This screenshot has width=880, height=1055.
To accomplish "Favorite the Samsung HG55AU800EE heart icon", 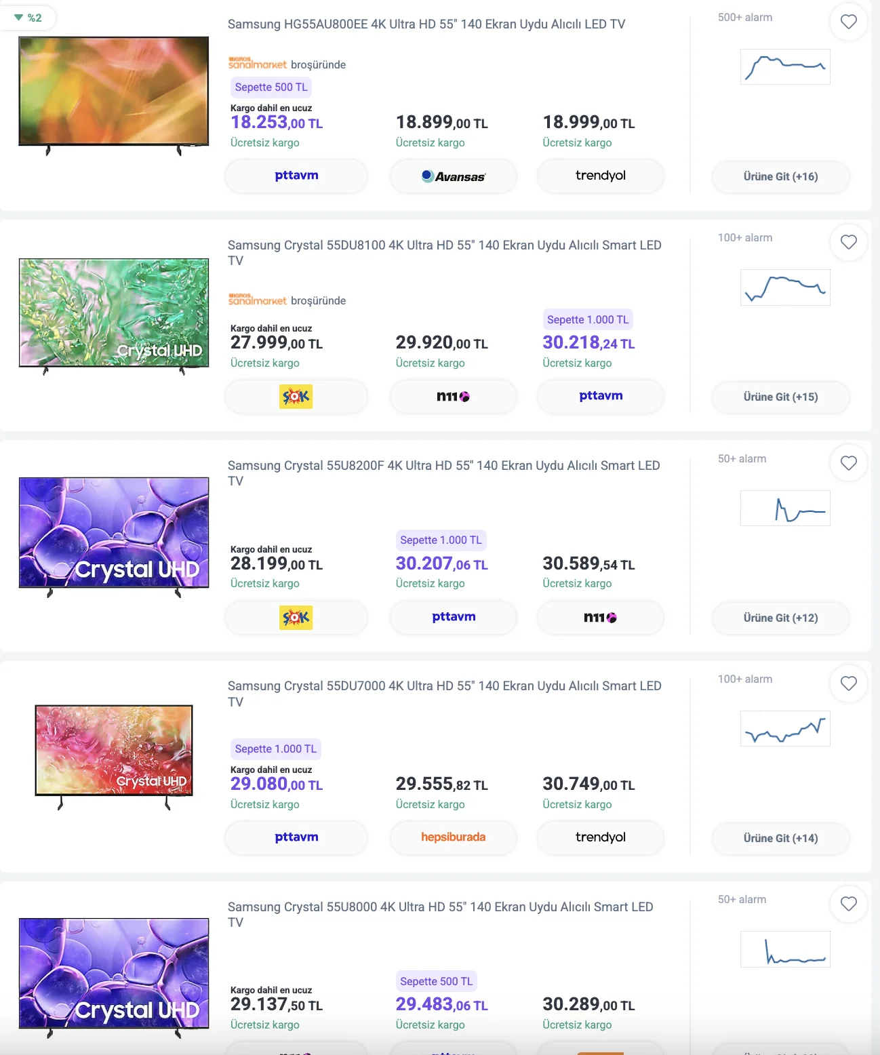I will coord(848,22).
